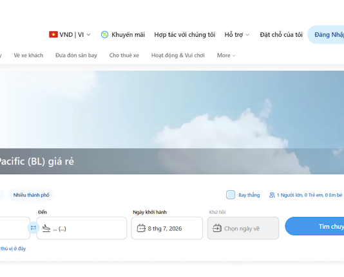
Task: Click the Khứ hồi label
Action: click(217, 212)
